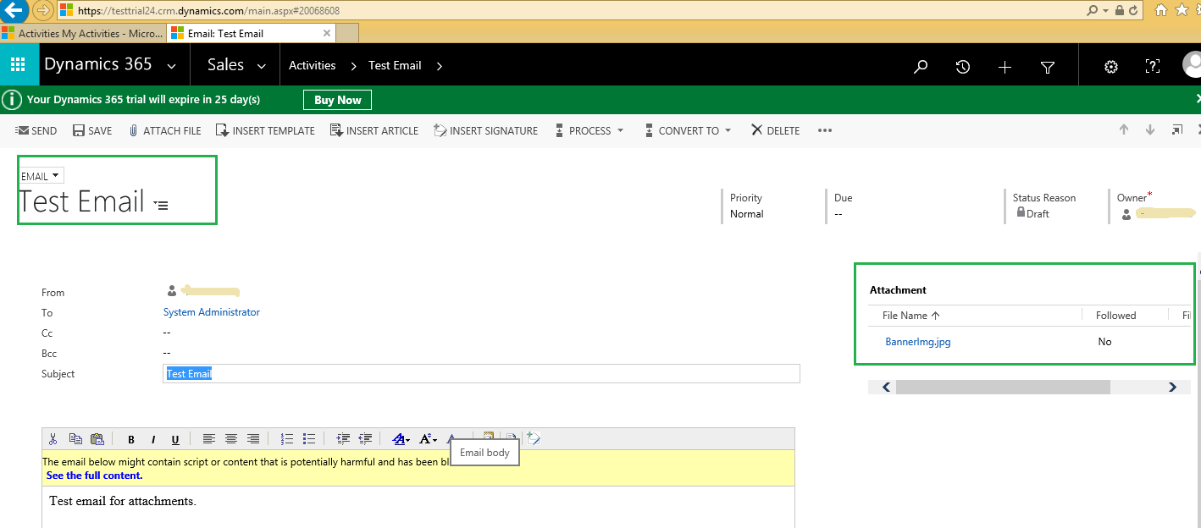Apply italic formatting in email editor

click(x=153, y=439)
